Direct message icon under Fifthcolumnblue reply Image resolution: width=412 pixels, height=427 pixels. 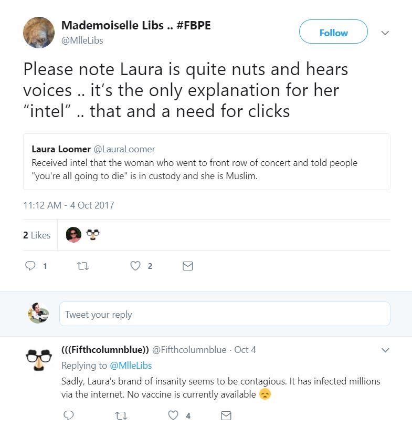[x=226, y=415]
